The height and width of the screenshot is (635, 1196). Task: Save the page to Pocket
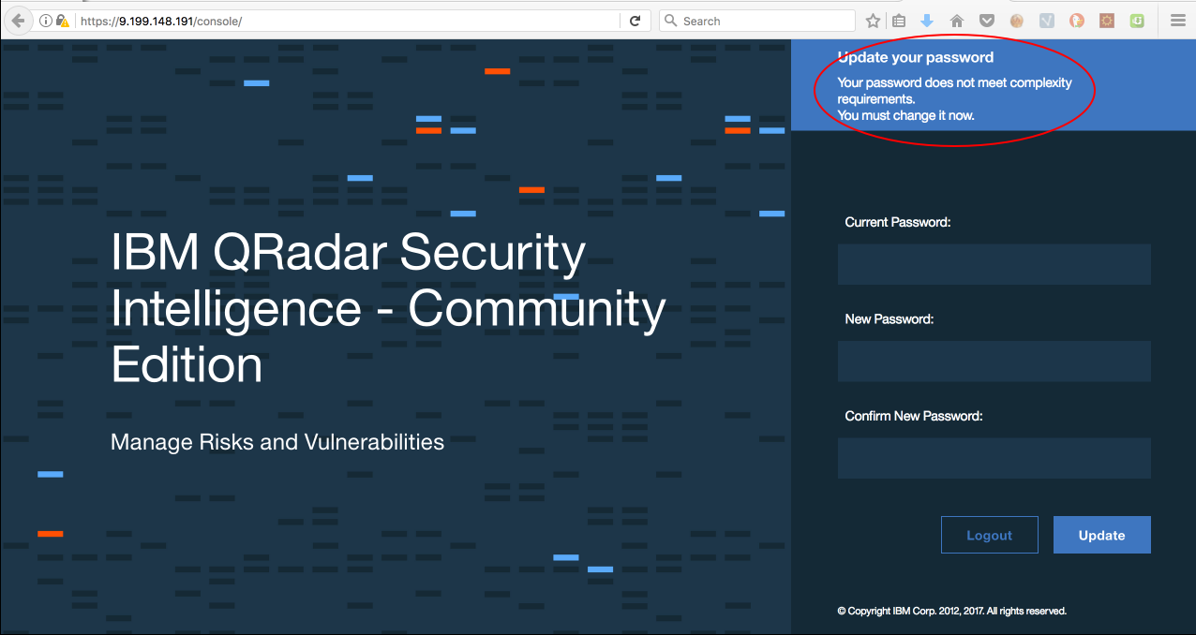pyautogui.click(x=986, y=20)
